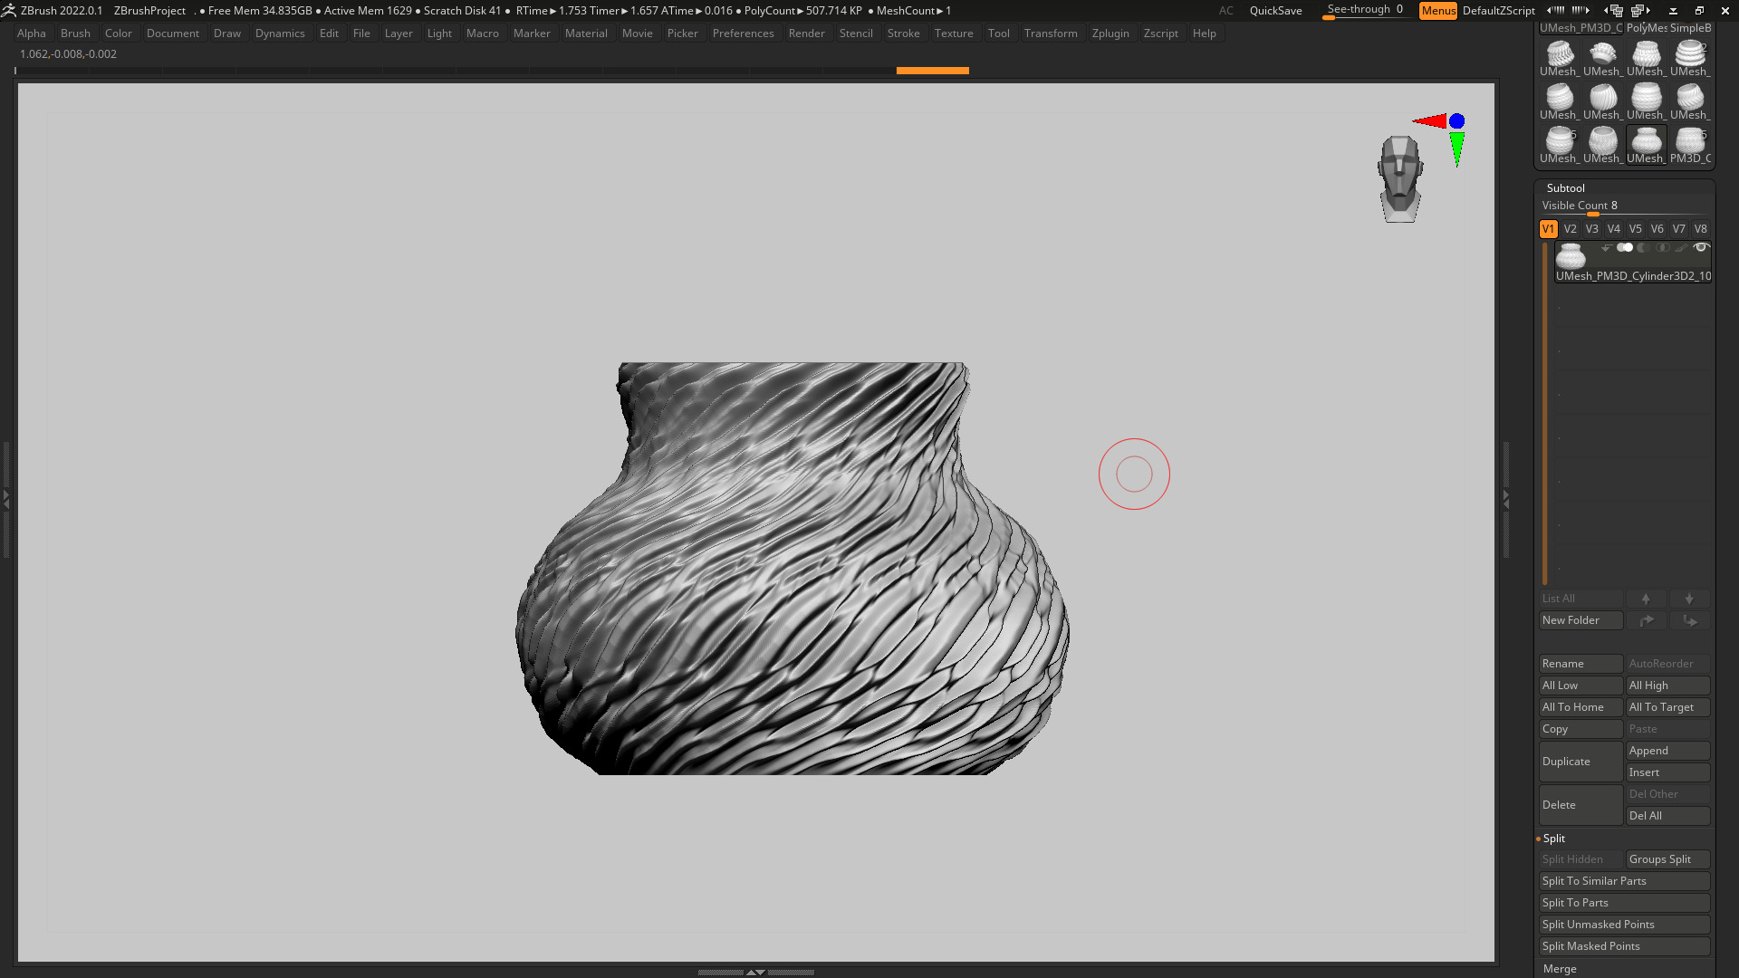Open the Brush menu
The height and width of the screenshot is (978, 1739).
pos(75,34)
